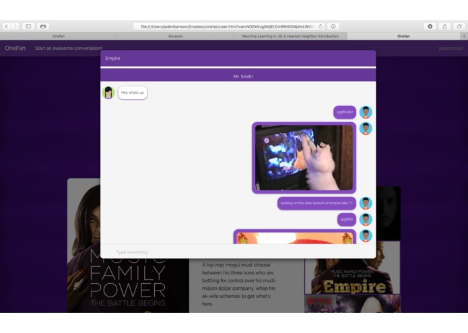468x333 pixels.
Task: Select the rightmost Onefan tab
Action: 403,36
